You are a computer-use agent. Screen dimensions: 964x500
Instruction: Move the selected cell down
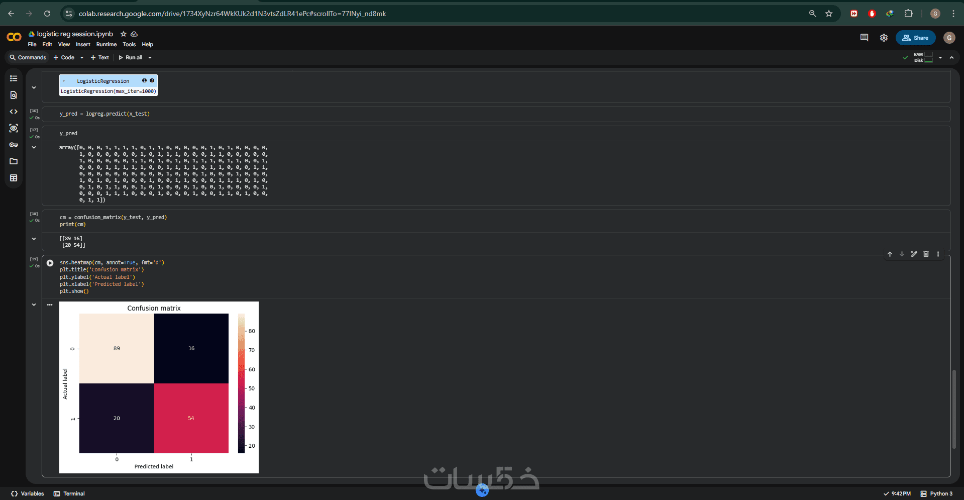point(902,254)
